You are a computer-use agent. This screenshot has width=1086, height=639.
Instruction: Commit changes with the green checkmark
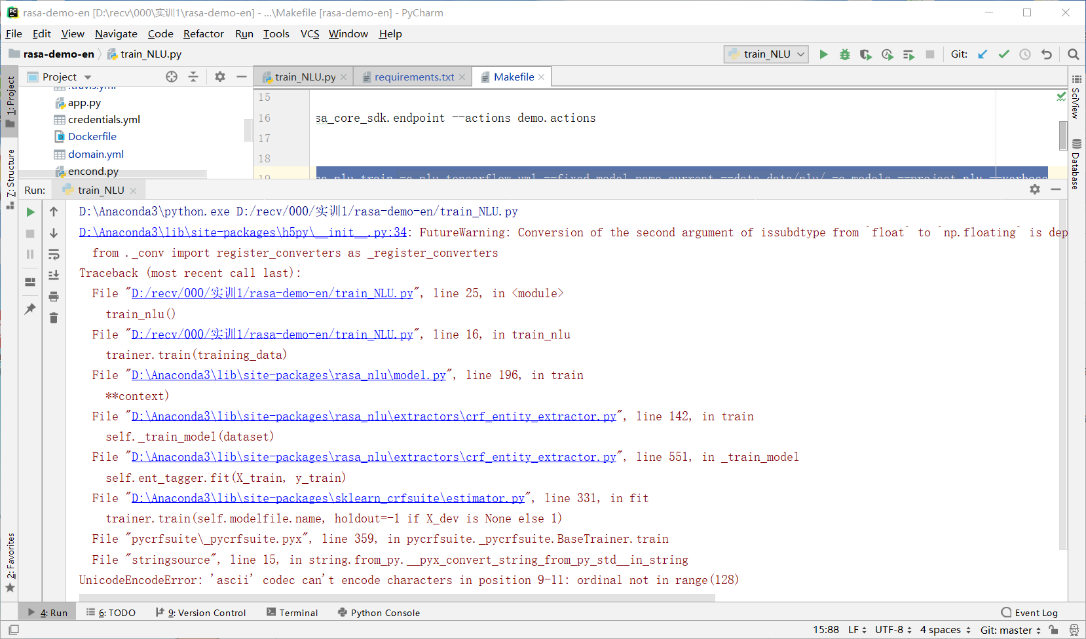pyautogui.click(x=1004, y=54)
